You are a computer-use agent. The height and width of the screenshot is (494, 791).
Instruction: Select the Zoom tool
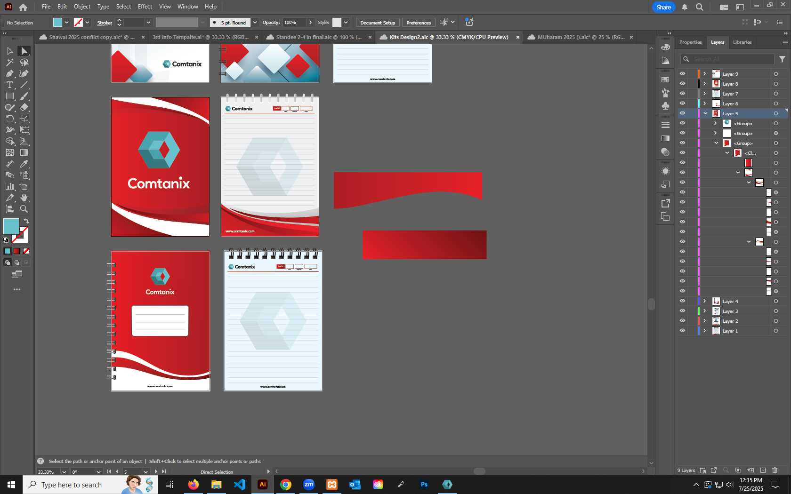pos(24,209)
